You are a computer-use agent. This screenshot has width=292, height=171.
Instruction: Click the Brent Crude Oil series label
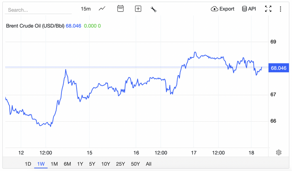click(35, 26)
